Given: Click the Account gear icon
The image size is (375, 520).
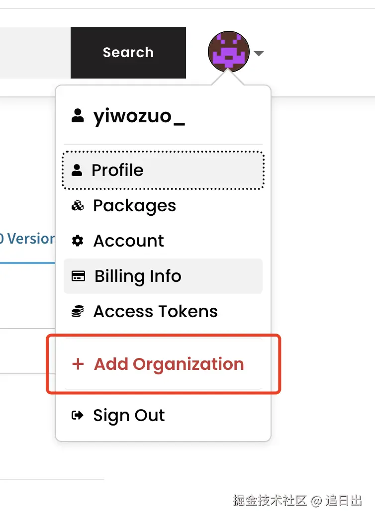Looking at the screenshot, I should pos(78,241).
